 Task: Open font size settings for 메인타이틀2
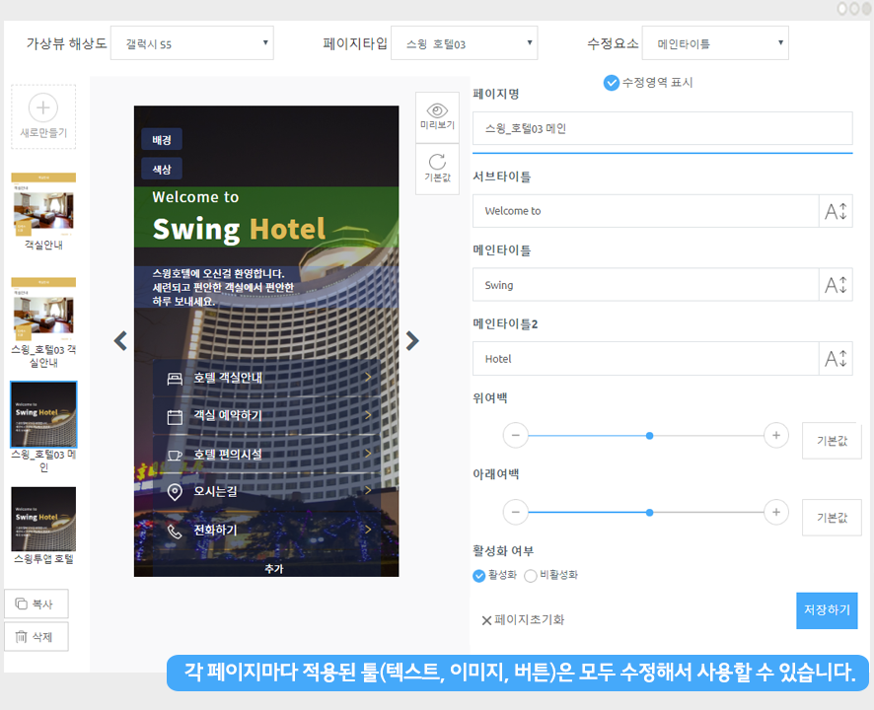836,359
